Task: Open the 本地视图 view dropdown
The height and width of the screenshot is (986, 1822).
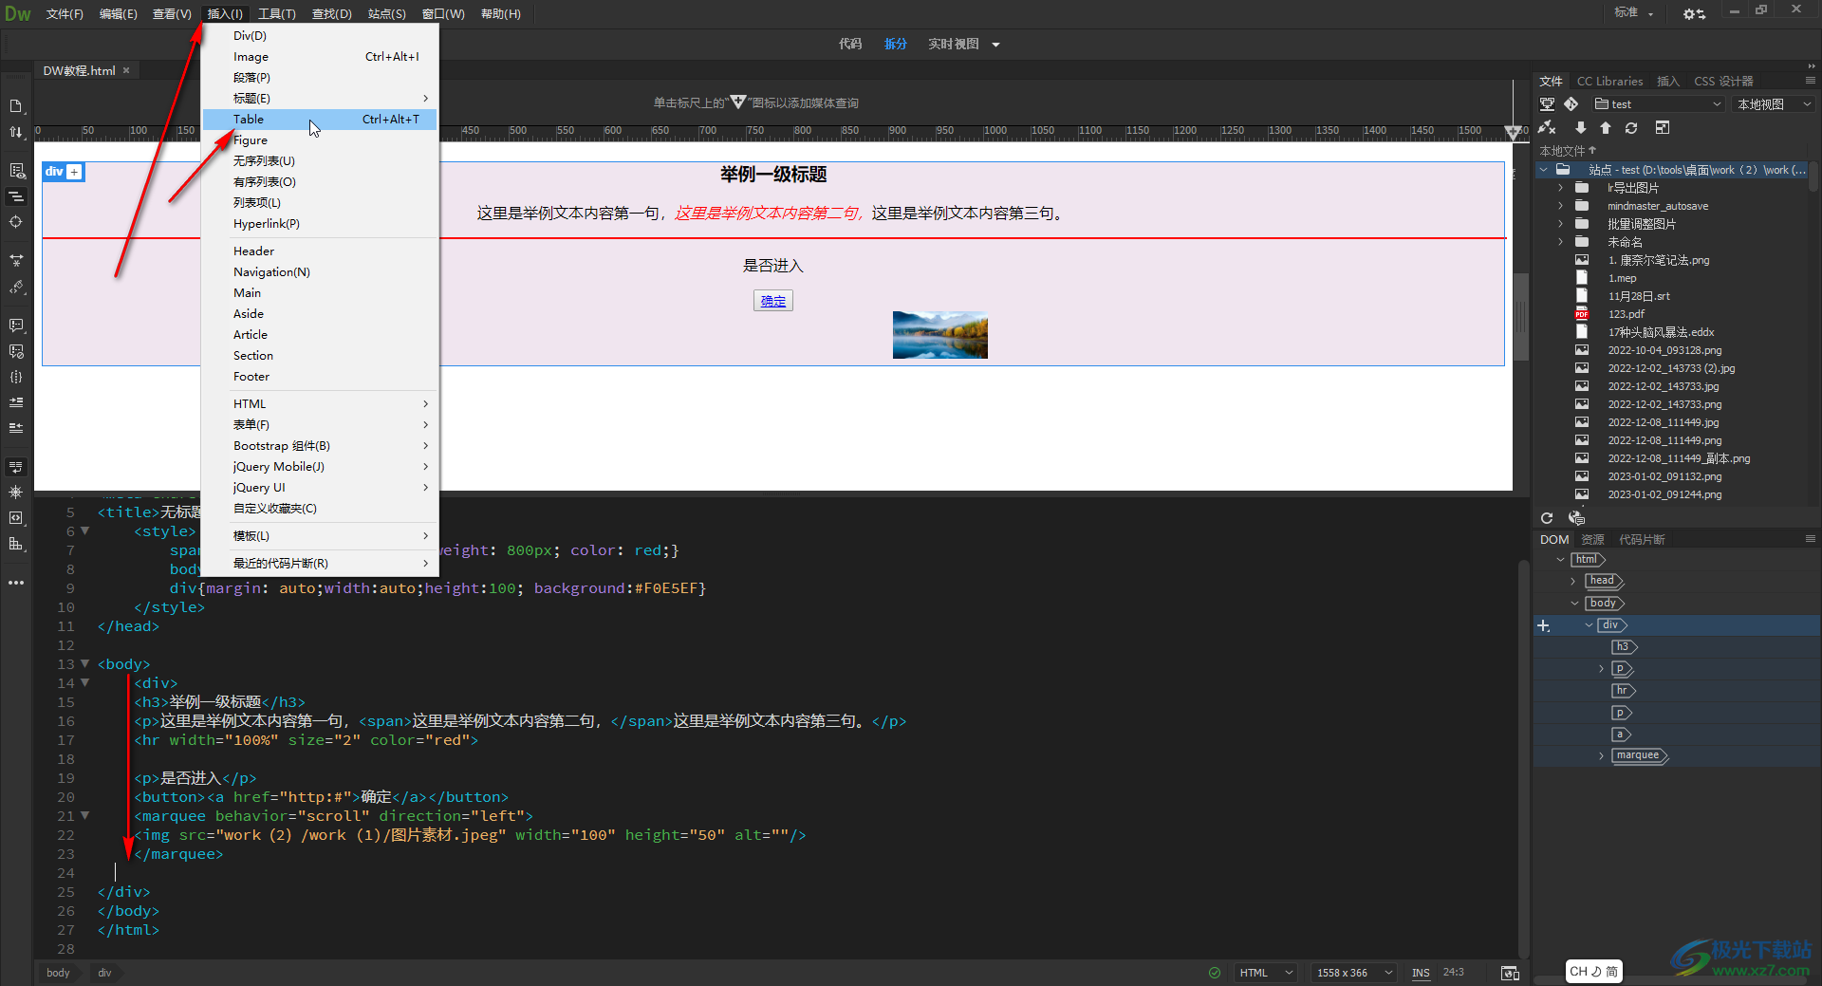Action: 1775,104
